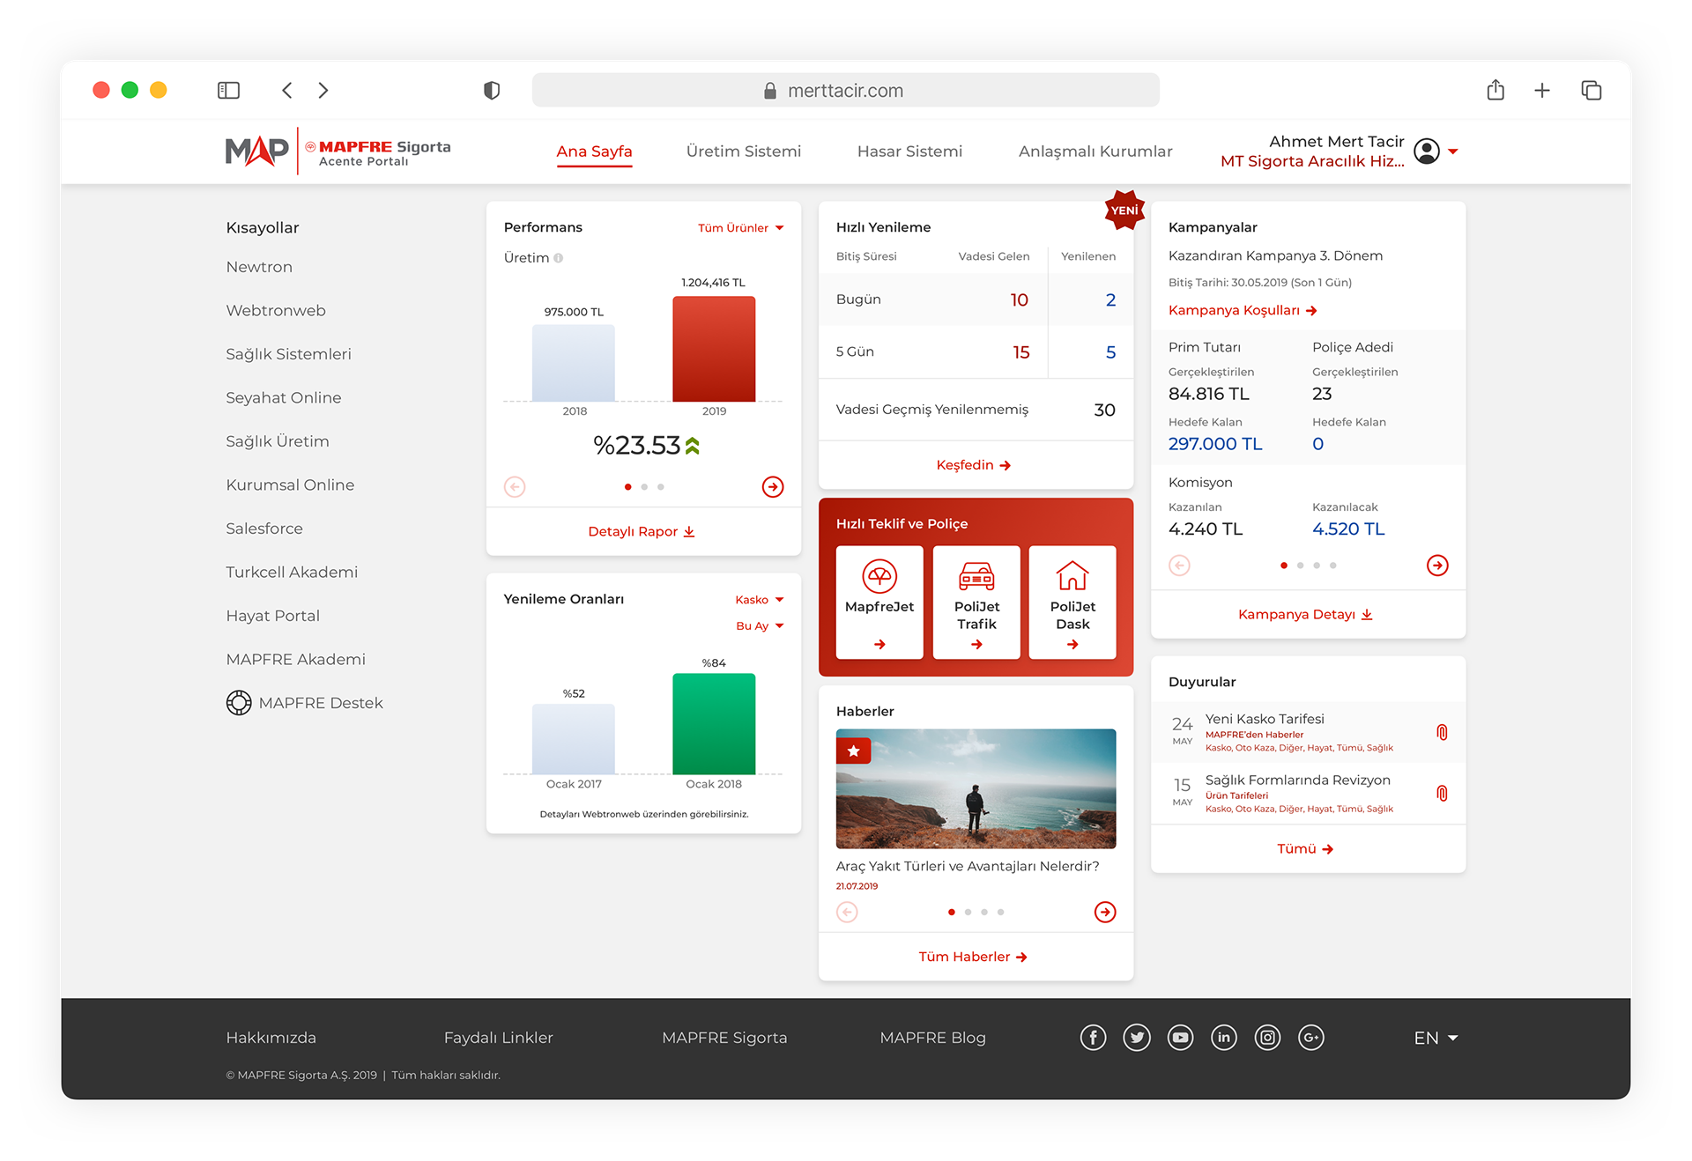Screen dimensions: 1692x1161
Task: Open the Seyahat Online shortcut
Action: [x=284, y=397]
